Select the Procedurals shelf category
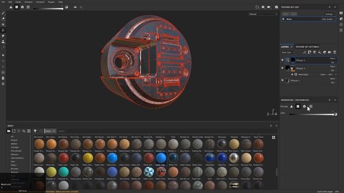This screenshot has height=193, width=344. [x=16, y=151]
